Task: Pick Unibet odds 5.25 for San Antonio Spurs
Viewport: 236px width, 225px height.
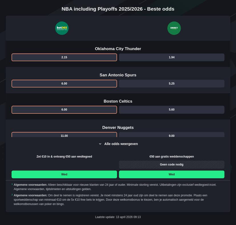Action: tap(172, 83)
